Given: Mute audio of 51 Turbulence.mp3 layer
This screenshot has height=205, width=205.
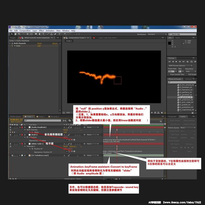Looking at the screenshot, I should click(12, 155).
